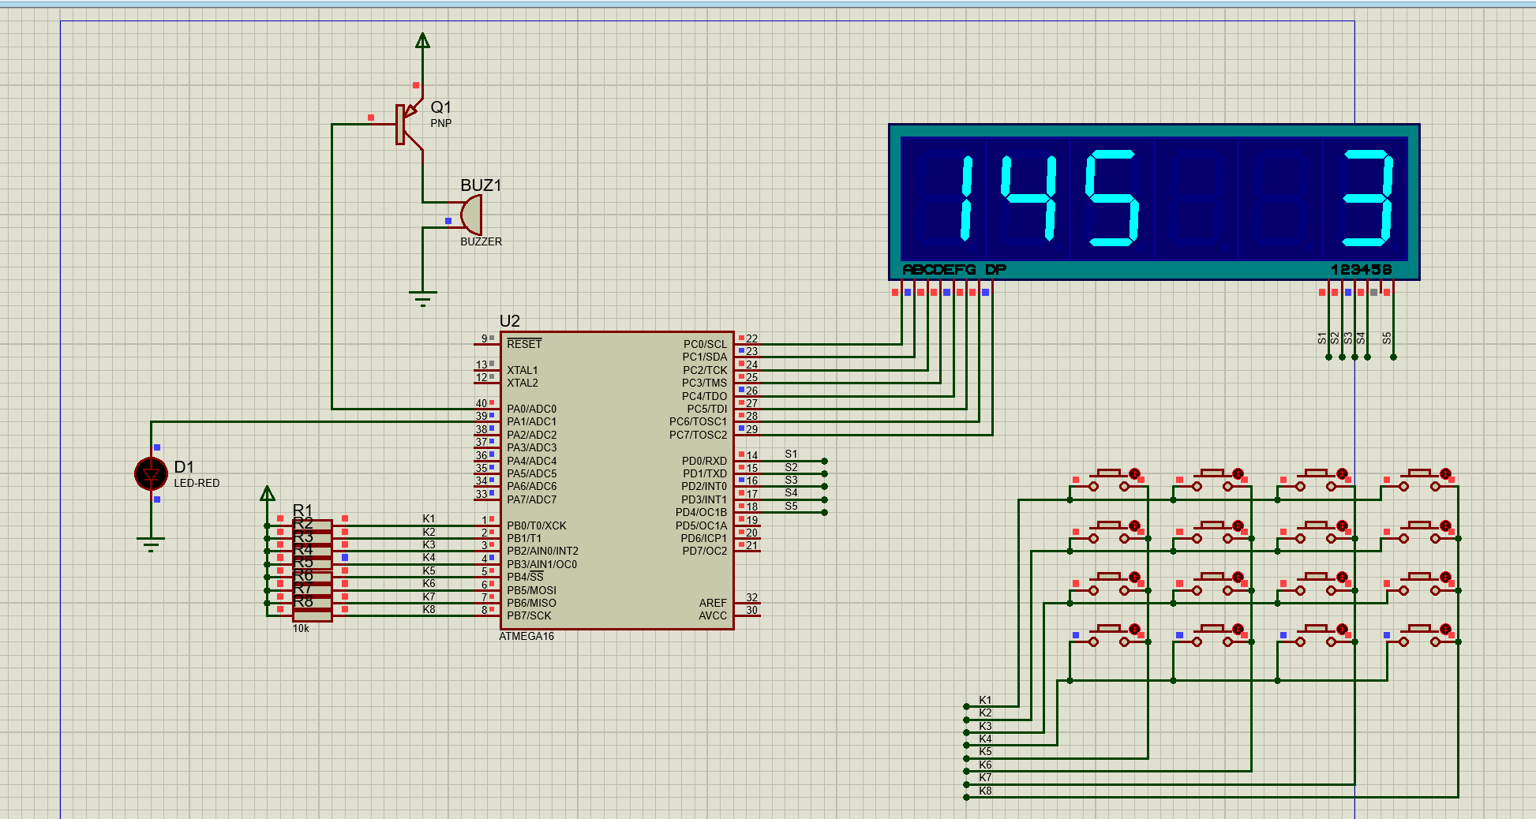
Task: Select the K1–K6 keypad pushbutton
Action: click(1213, 481)
